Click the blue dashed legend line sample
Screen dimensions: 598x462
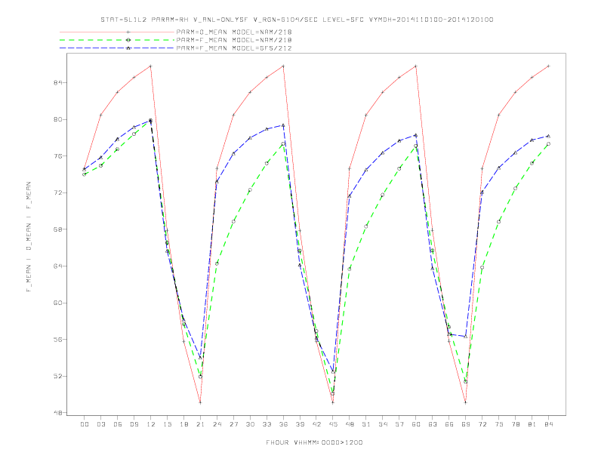pyautogui.click(x=117, y=48)
